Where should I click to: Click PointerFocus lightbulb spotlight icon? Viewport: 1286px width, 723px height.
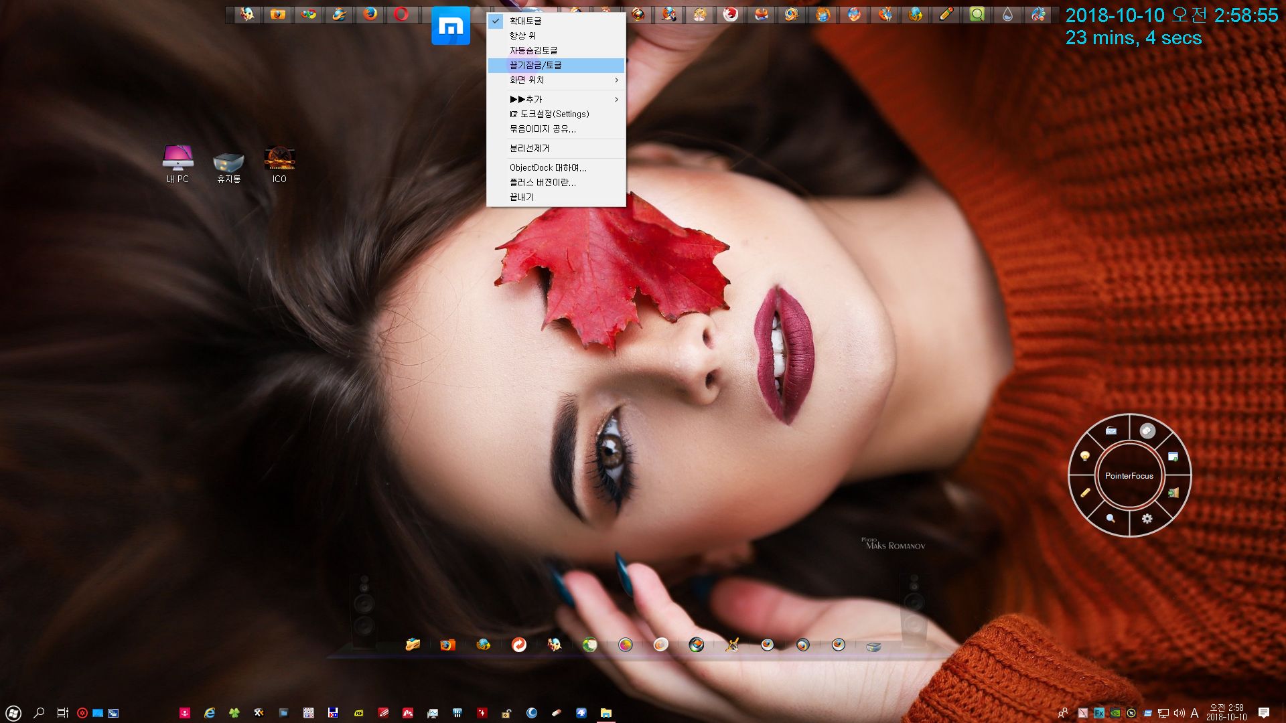[x=1085, y=456]
